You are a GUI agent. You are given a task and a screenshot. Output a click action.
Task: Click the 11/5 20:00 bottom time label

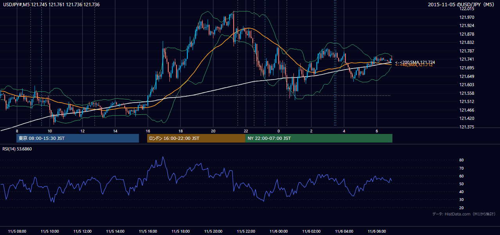(x=213, y=231)
